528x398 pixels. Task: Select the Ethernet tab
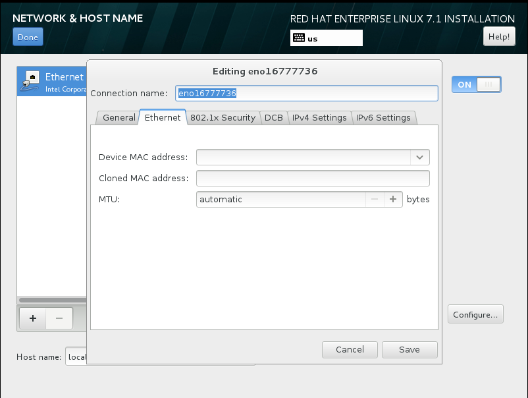[x=163, y=117]
